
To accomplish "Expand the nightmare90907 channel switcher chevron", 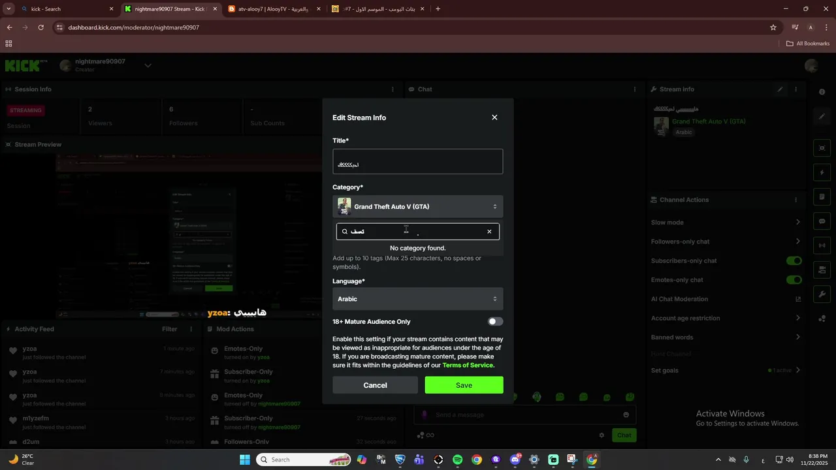I will 148,65.
